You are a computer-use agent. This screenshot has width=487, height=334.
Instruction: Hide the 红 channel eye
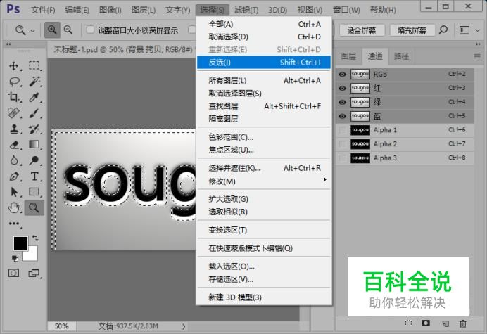[342, 88]
